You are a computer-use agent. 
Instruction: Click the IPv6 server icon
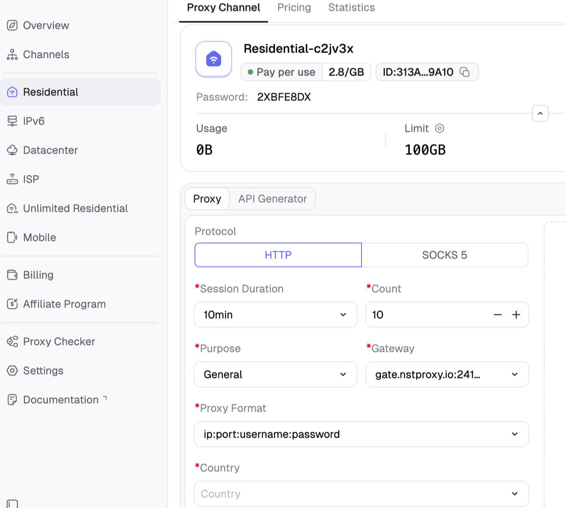click(12, 121)
